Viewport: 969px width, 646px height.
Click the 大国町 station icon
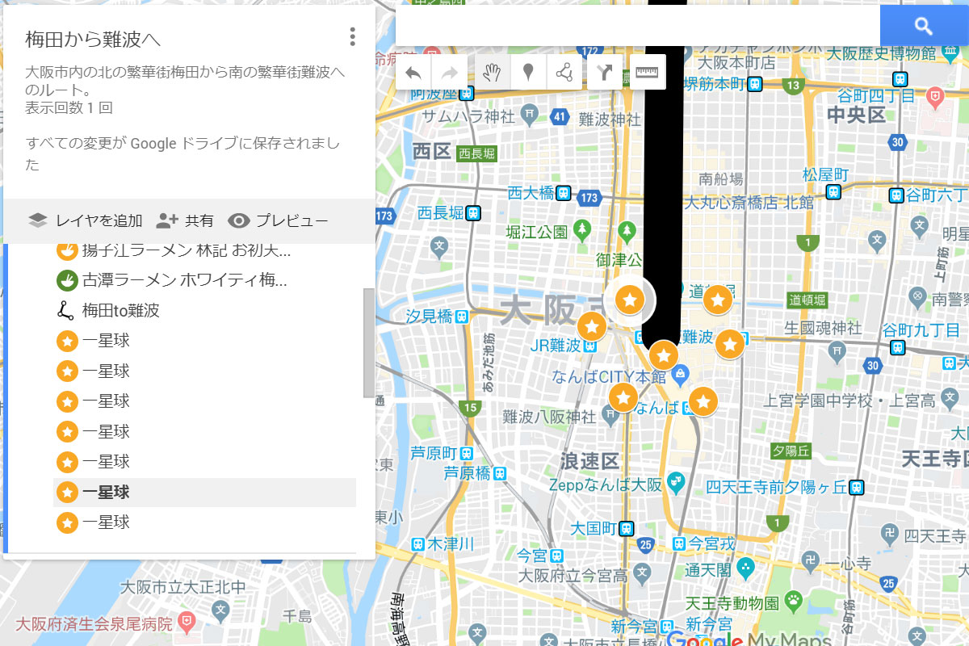[x=626, y=528]
